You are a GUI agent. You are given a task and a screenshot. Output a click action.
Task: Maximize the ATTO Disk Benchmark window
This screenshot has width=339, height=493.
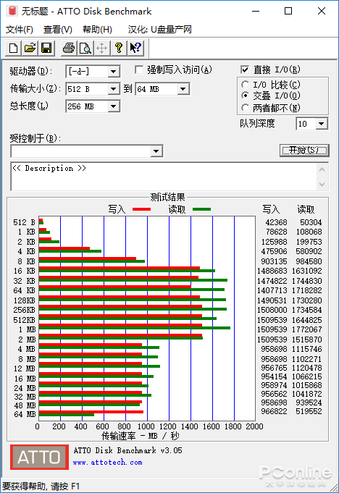point(288,12)
